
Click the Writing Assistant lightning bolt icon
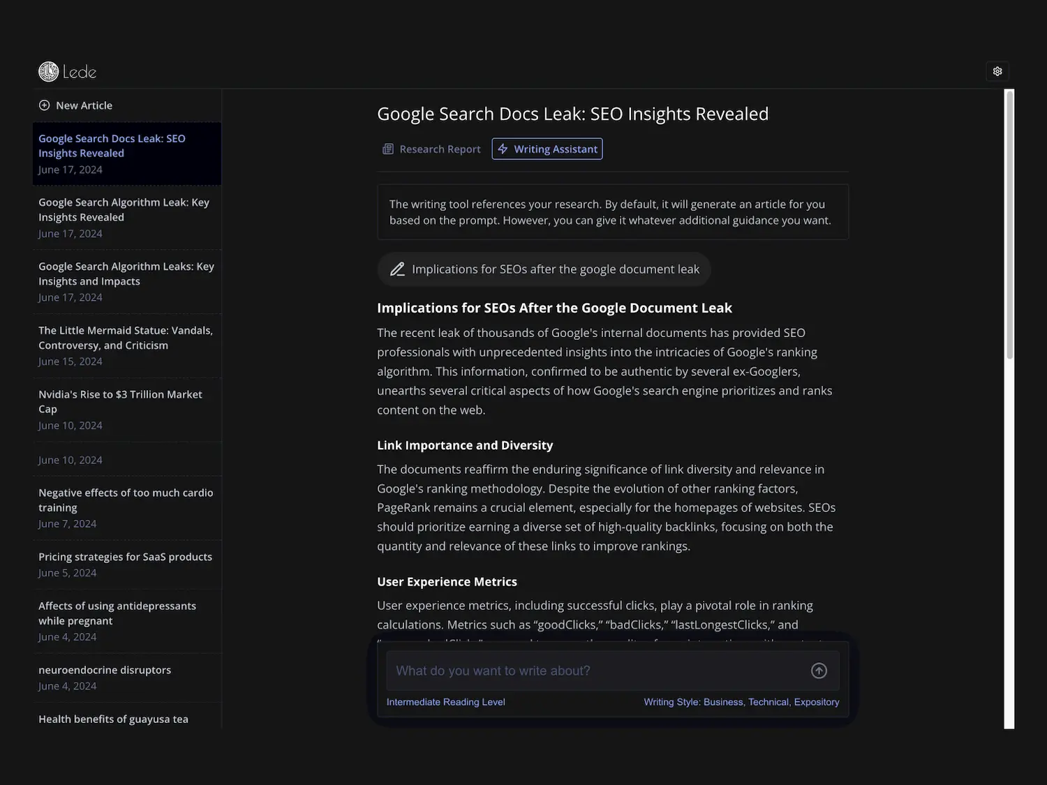[x=503, y=149]
